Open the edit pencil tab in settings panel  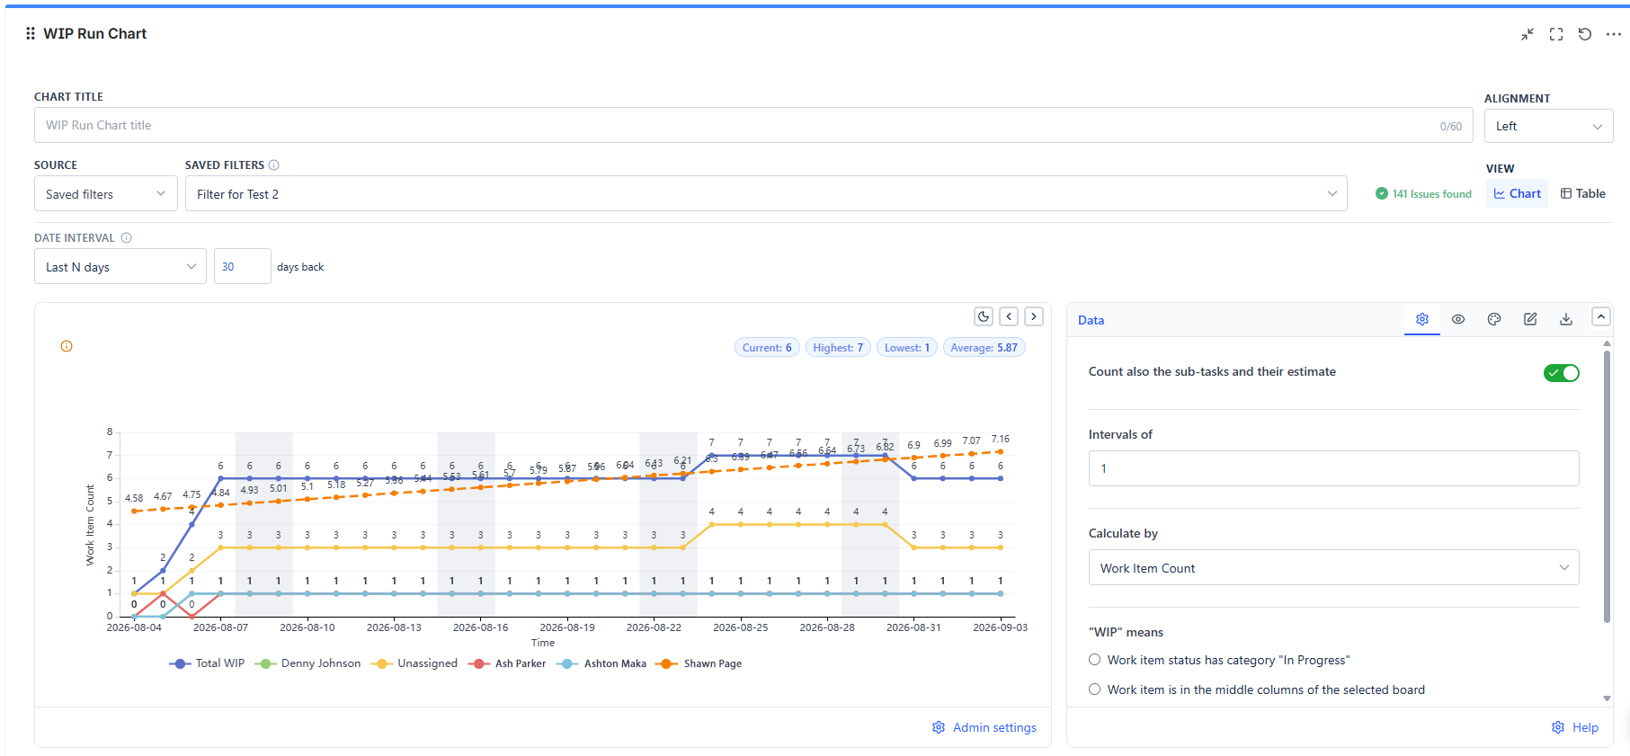1530,319
